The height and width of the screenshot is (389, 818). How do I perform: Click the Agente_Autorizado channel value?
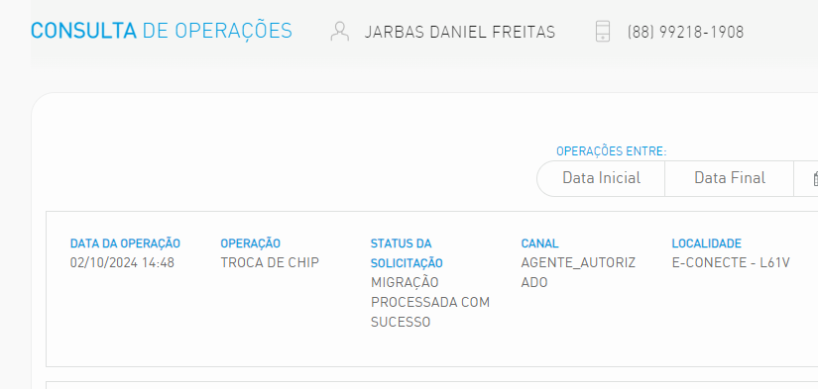point(578,272)
